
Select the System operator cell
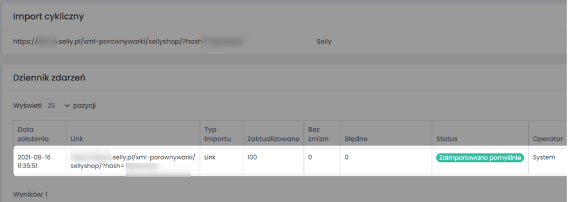(x=544, y=157)
